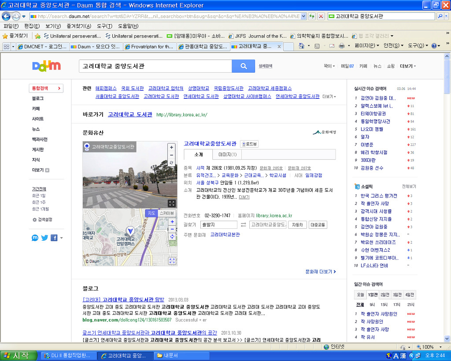The height and width of the screenshot is (361, 451).
Task: Switch to the DMCNET browser tab
Action: click(x=43, y=46)
